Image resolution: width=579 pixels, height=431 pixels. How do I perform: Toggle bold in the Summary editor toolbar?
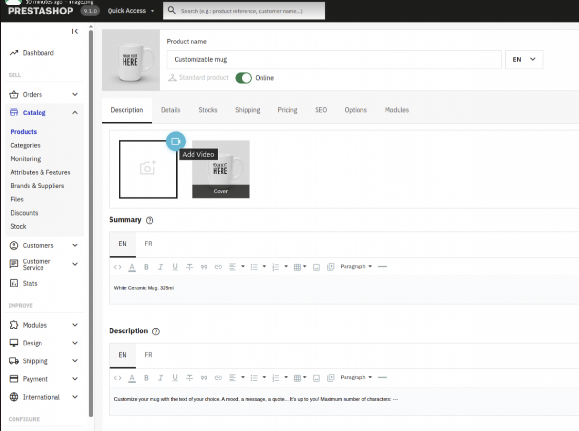click(146, 267)
